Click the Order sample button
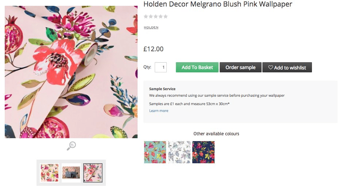Viewport: 347px width, 188px height. (240, 67)
